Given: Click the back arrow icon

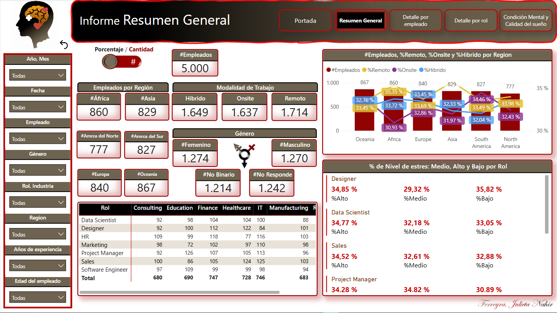Looking at the screenshot, I should (64, 44).
